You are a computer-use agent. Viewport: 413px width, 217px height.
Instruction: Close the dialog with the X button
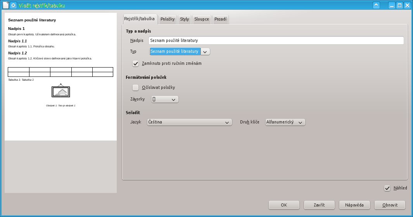pos(408,5)
